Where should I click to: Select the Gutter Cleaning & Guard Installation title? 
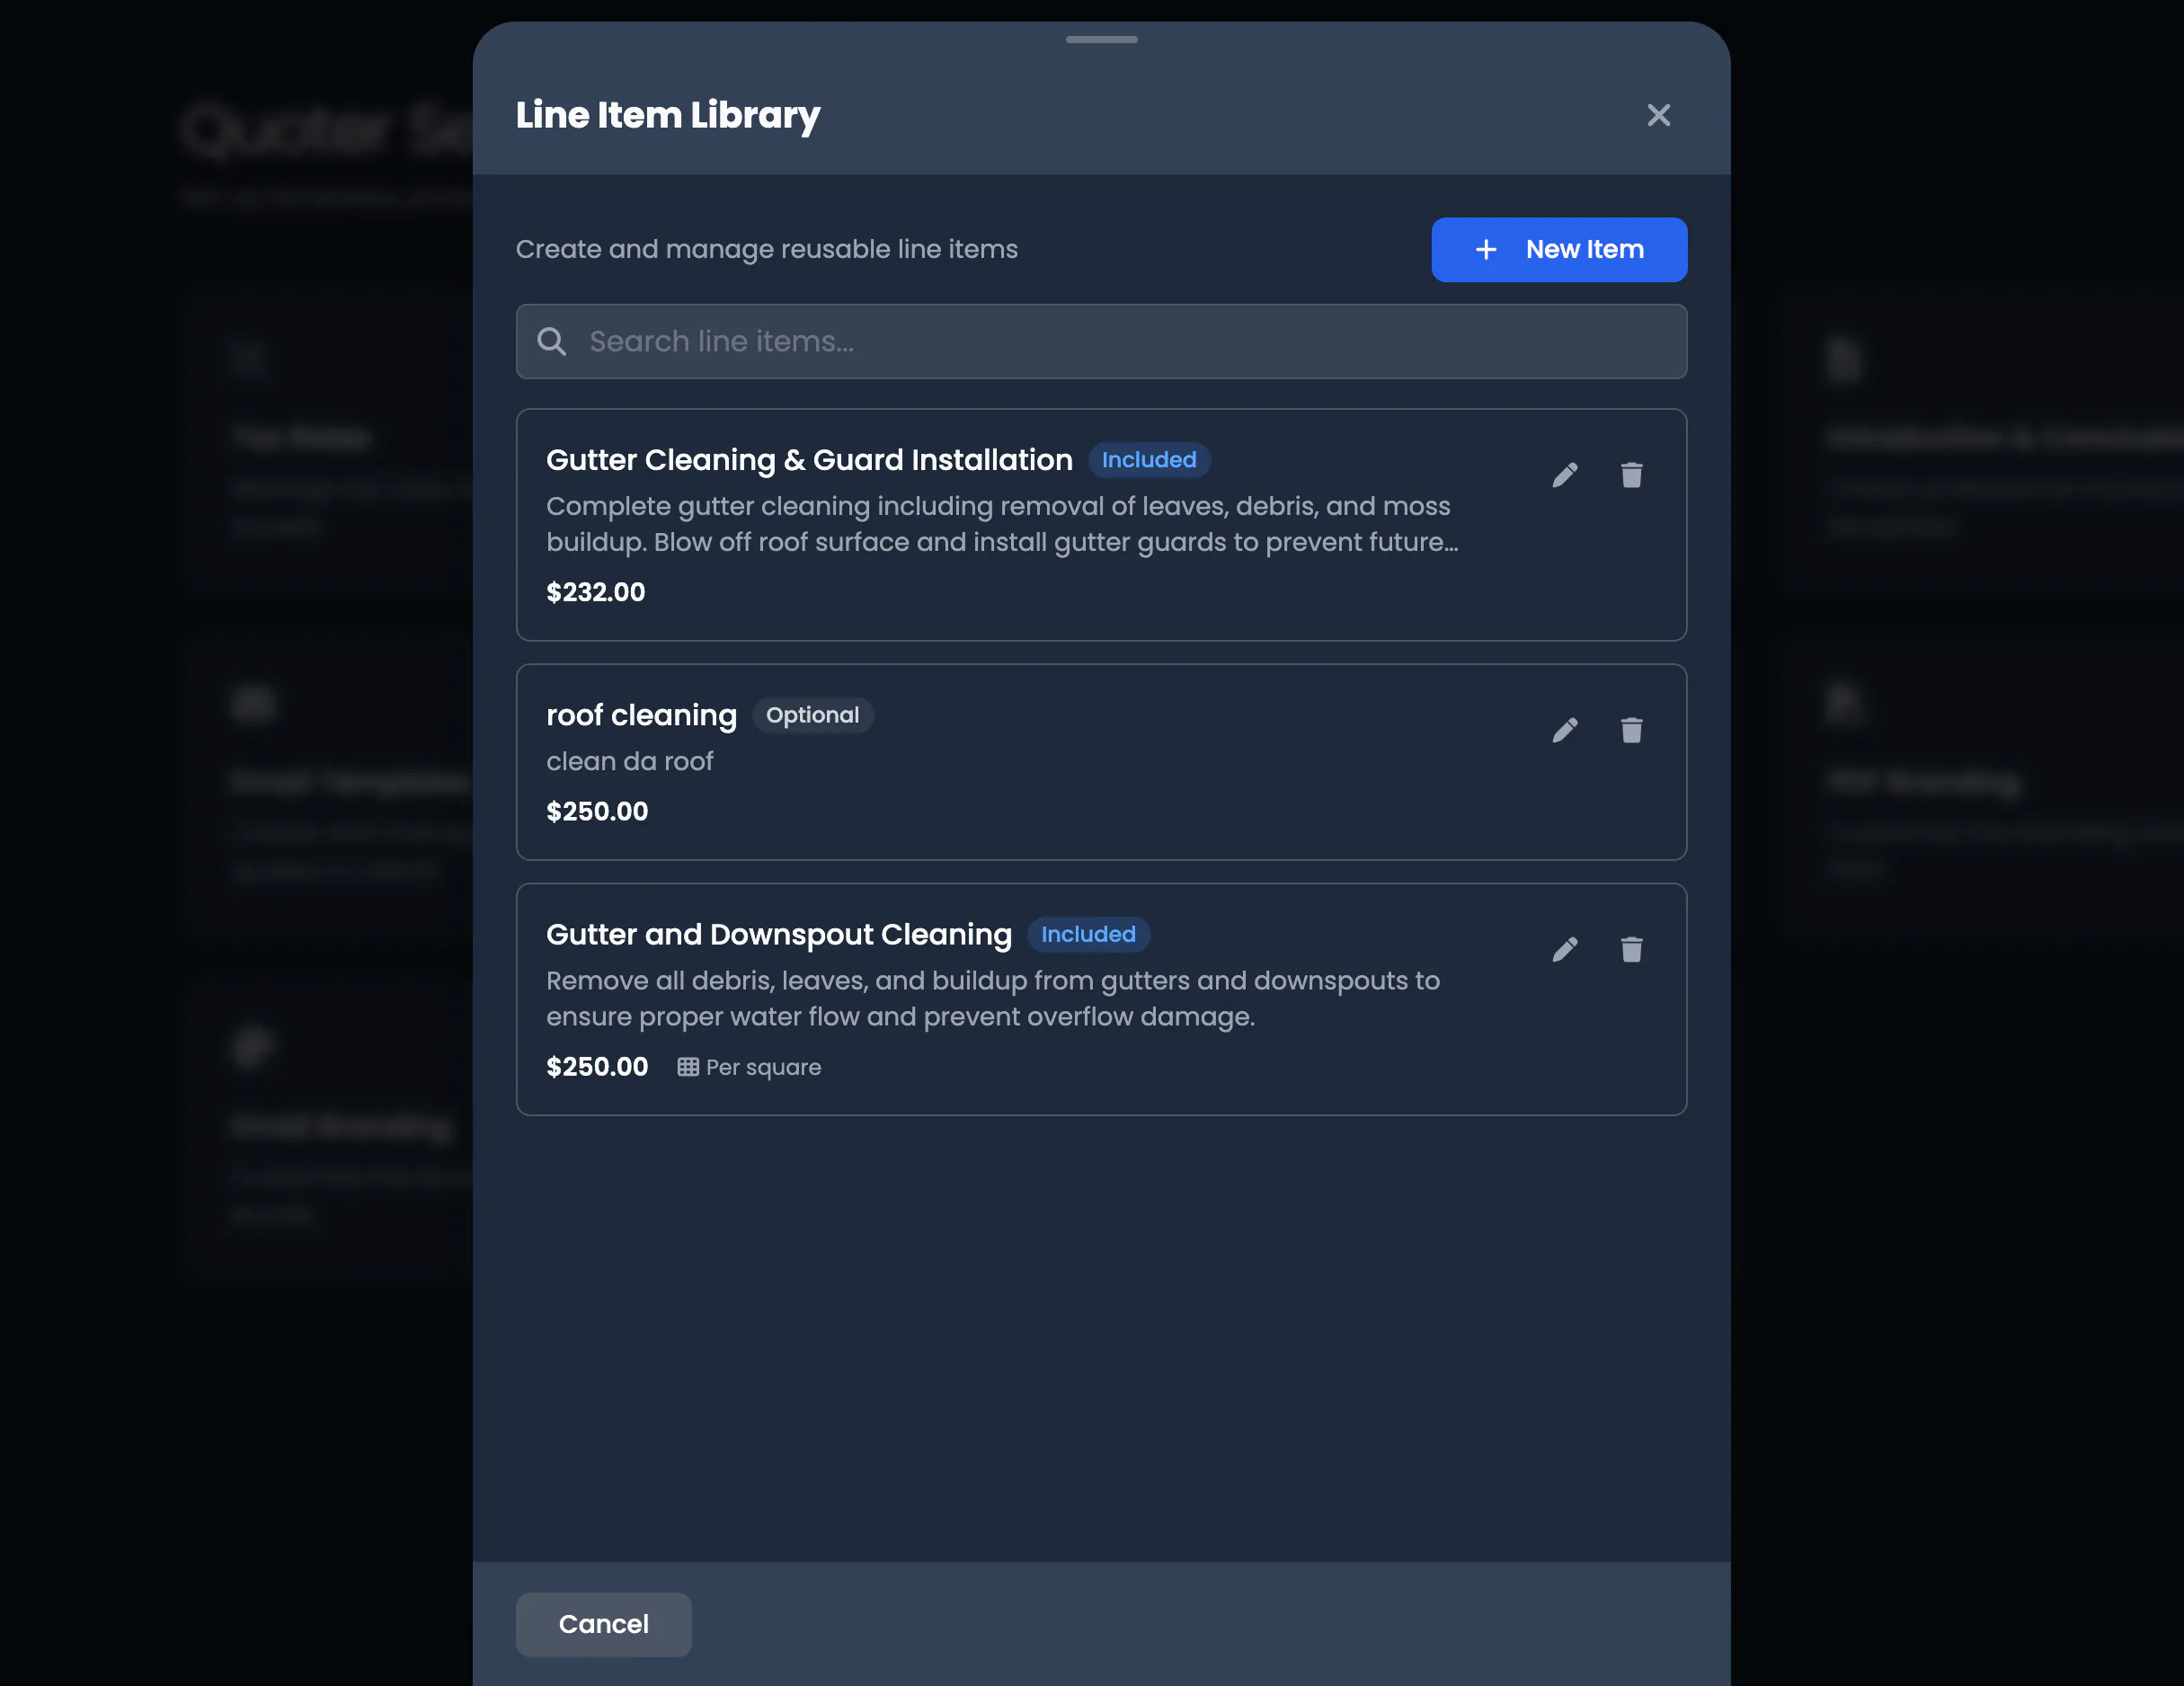tap(809, 460)
